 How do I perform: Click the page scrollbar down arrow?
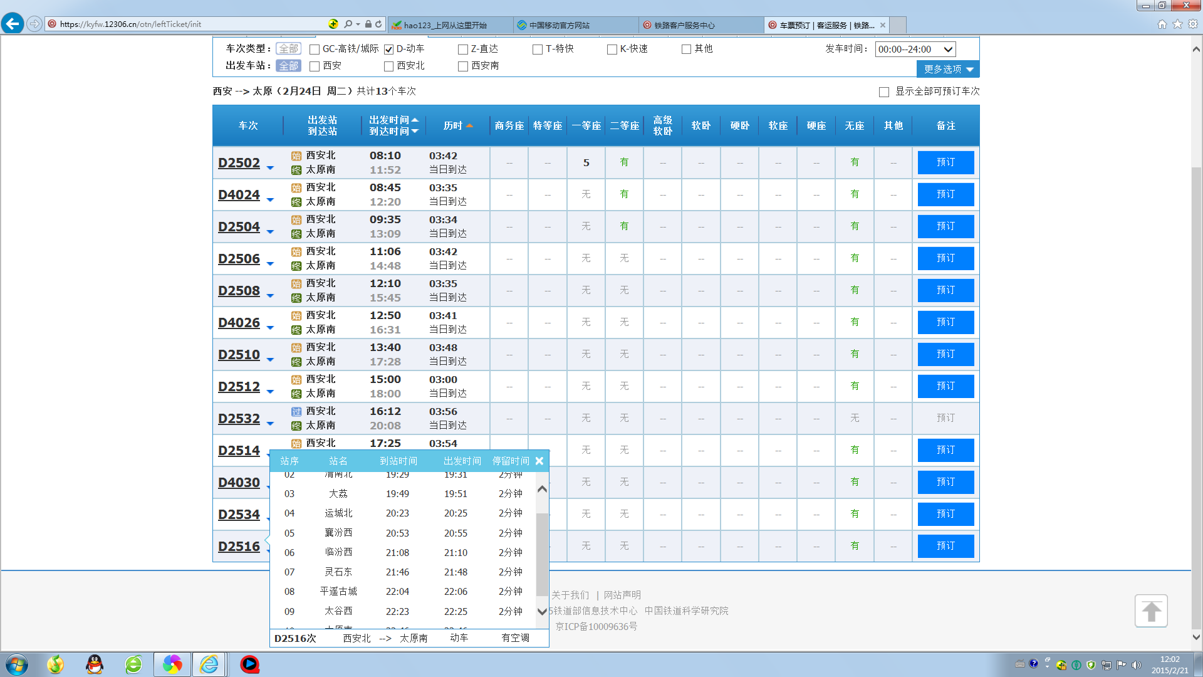[x=1196, y=637]
